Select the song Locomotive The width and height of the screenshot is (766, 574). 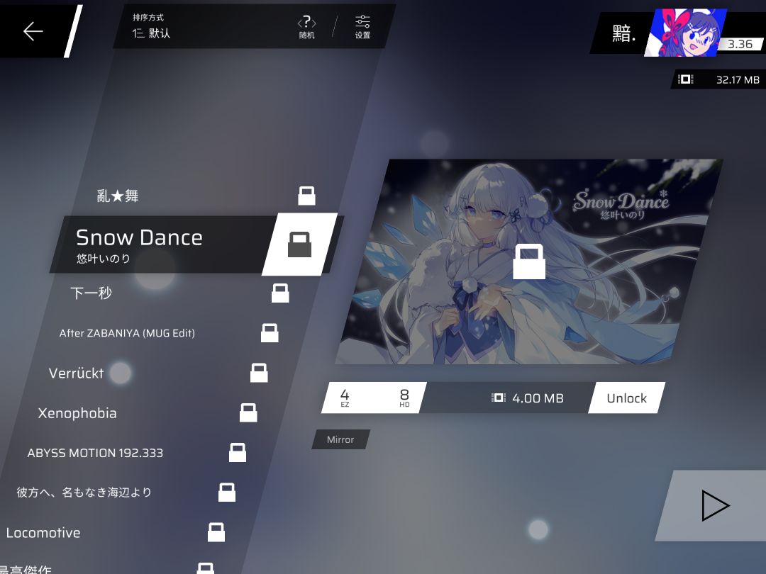43,532
